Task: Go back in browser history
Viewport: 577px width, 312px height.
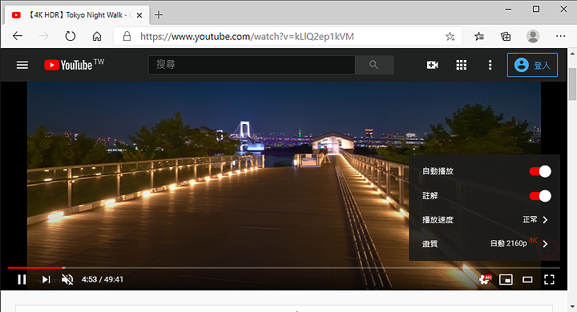Action: point(18,36)
